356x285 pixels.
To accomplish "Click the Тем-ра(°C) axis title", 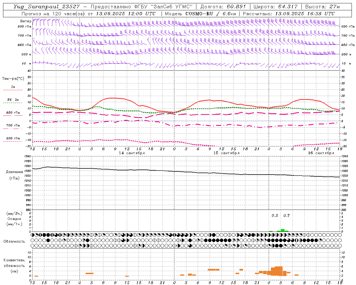I will (13, 79).
